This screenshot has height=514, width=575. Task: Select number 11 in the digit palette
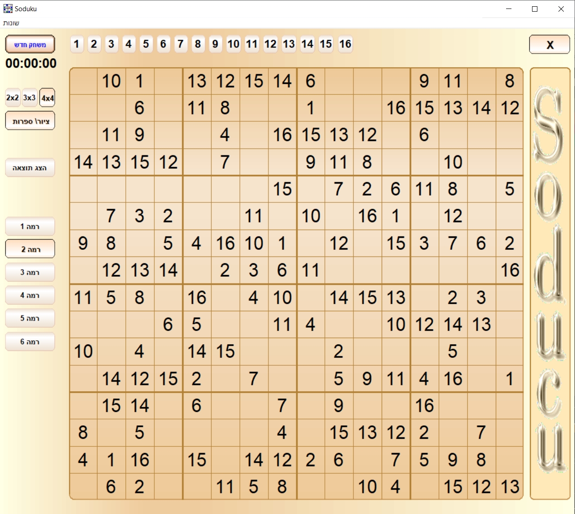[x=252, y=44]
